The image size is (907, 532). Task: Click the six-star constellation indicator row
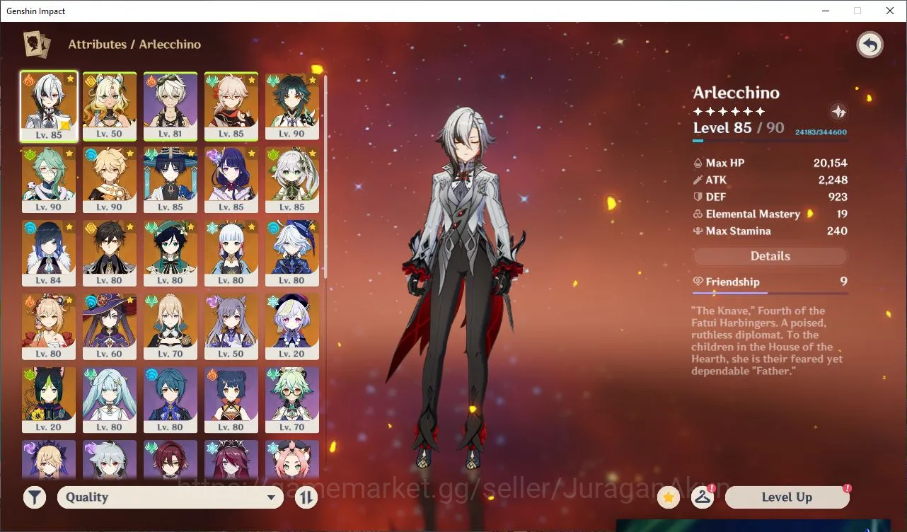(729, 112)
